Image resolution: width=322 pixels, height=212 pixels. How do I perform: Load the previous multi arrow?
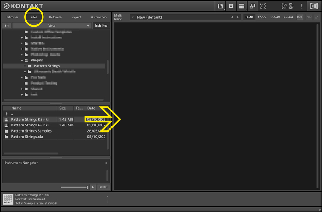click(232, 17)
